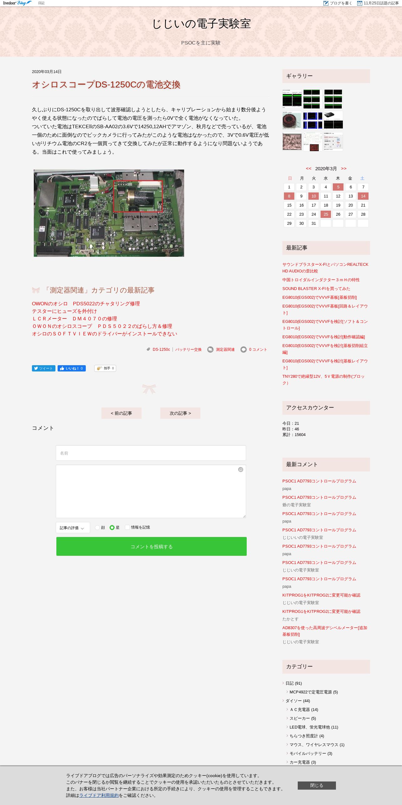
Task: Close the cookie banner with 閉じる
Action: [x=317, y=785]
